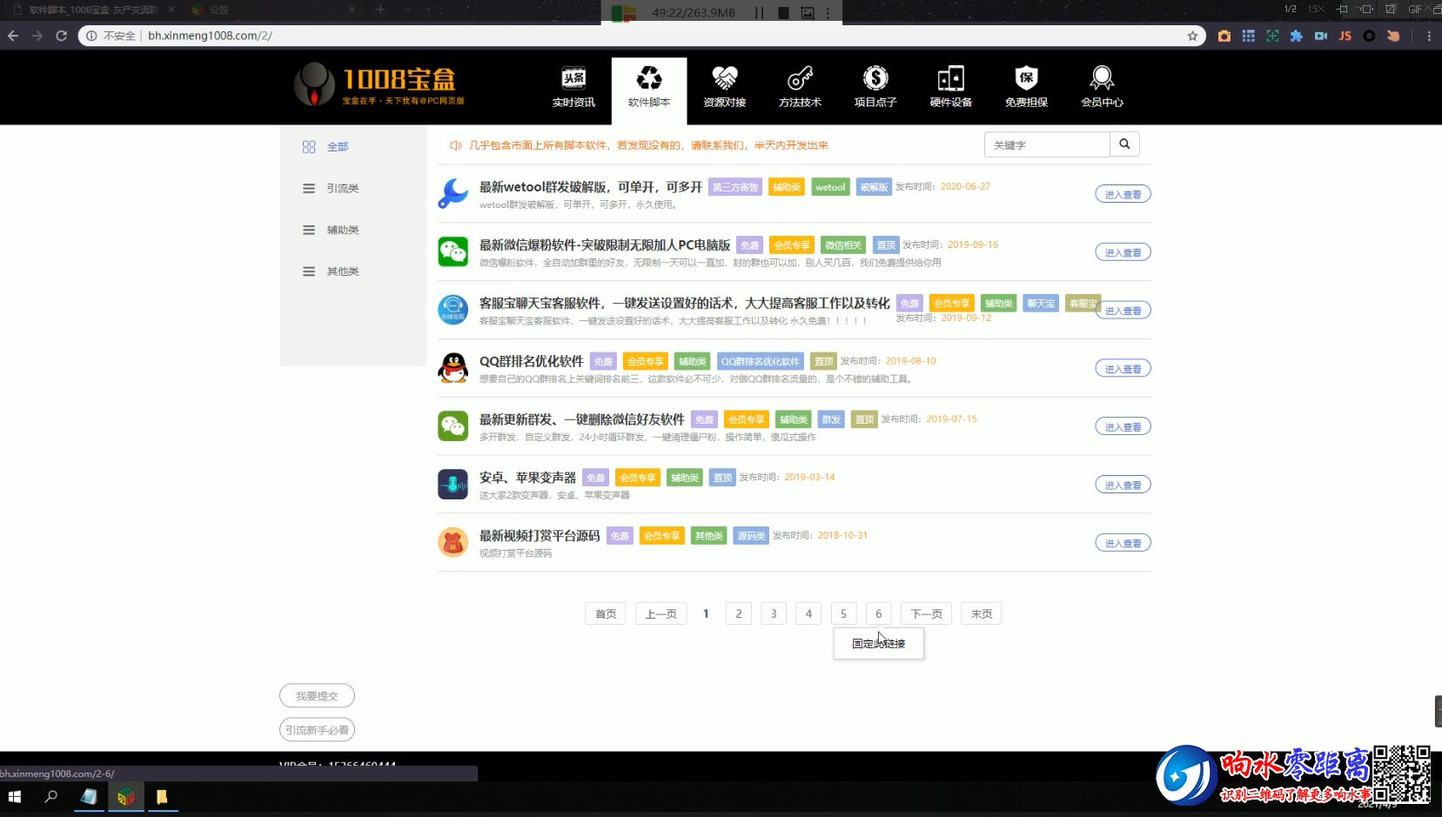Click the wrench icon of wetool entry
The width and height of the screenshot is (1442, 817).
(x=453, y=193)
